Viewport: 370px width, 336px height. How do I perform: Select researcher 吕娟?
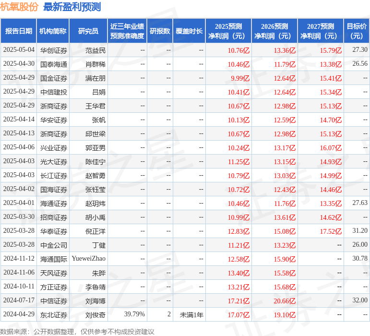click(x=99, y=92)
